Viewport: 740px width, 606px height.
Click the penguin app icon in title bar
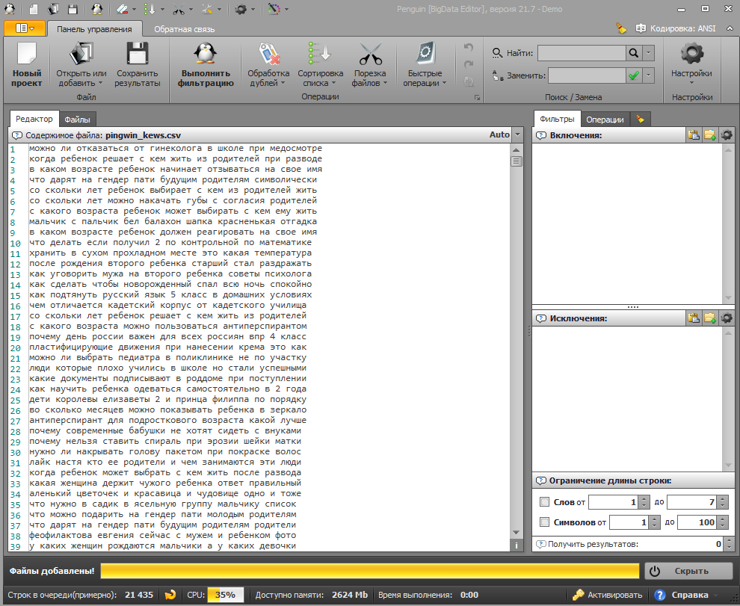point(9,8)
